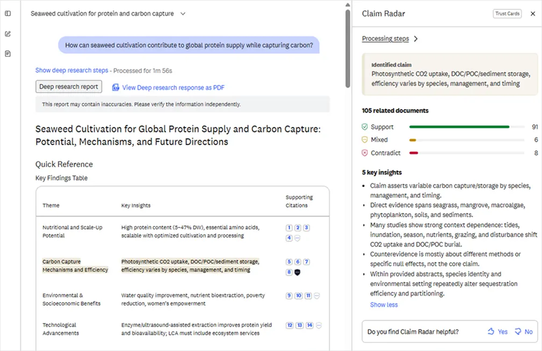Open the Deep research report tab

[69, 87]
